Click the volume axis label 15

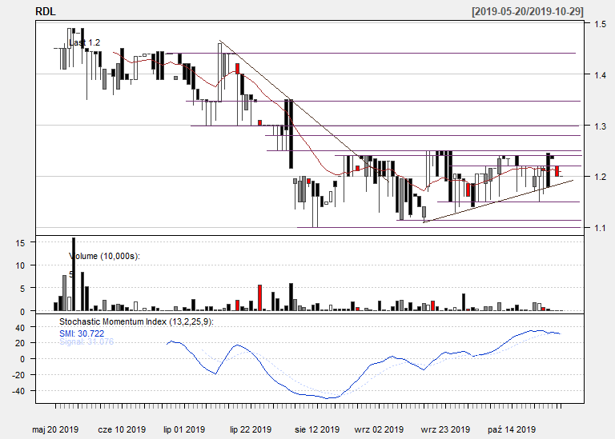coord(20,243)
